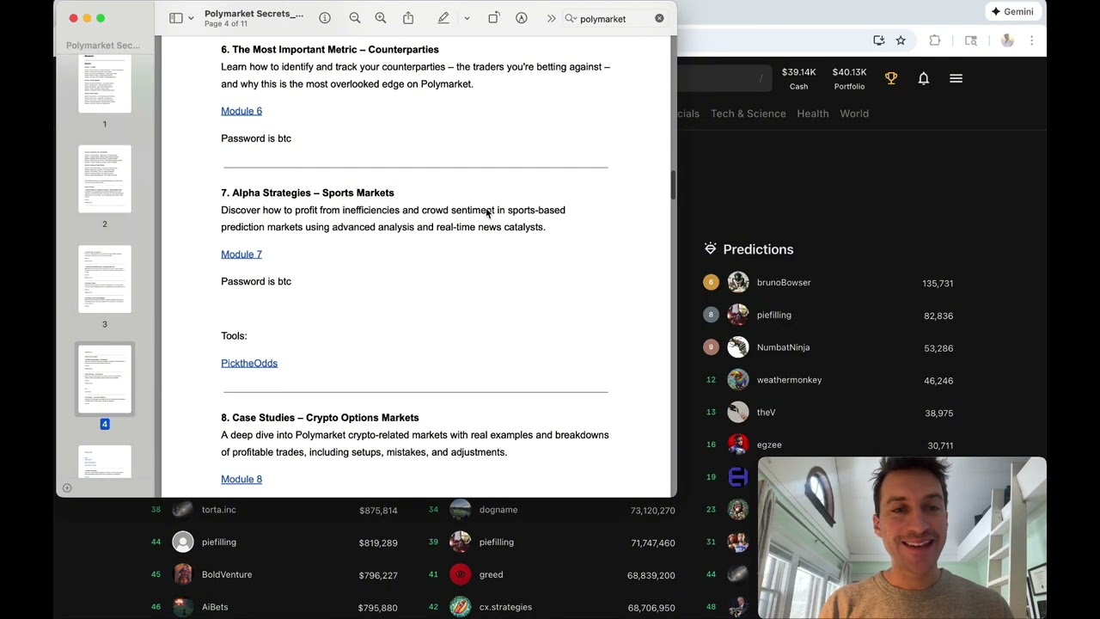Select page 3 thumbnail in sidebar
This screenshot has height=619, width=1100.
click(x=105, y=279)
